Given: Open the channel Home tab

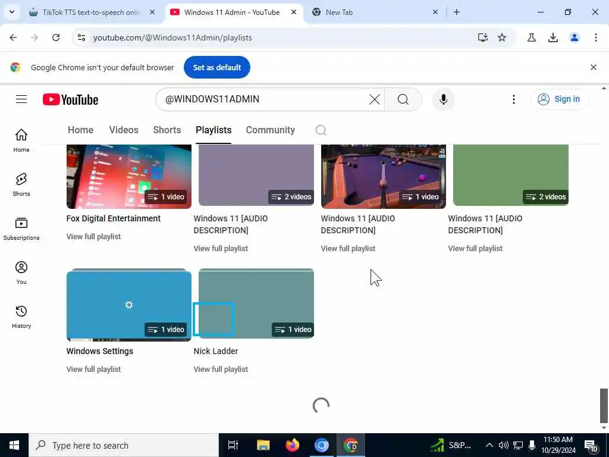Looking at the screenshot, I should (80, 130).
